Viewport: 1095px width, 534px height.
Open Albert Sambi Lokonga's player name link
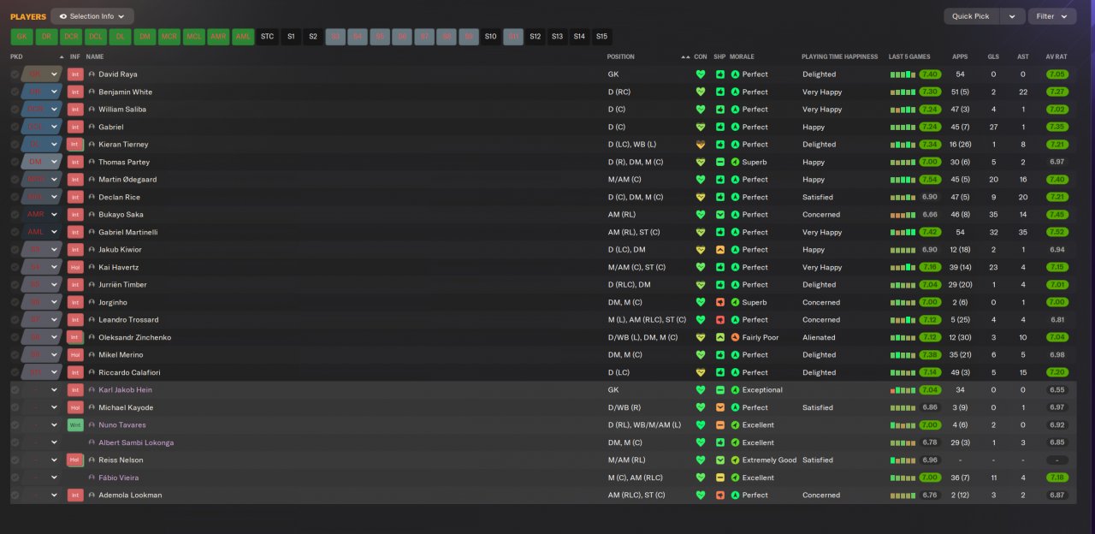point(136,442)
